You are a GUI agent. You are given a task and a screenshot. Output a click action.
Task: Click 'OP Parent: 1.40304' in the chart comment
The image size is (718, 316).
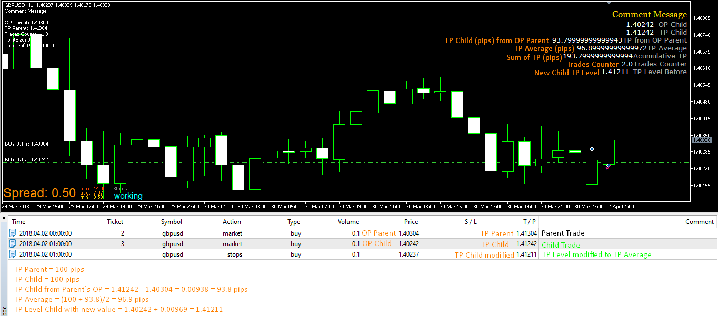pos(26,23)
